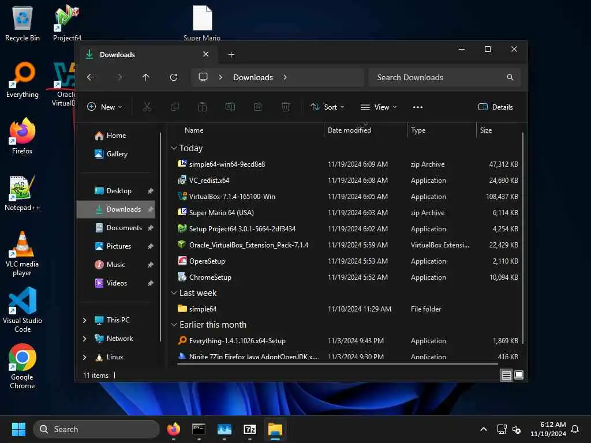
Task: Show hidden icons in system tray
Action: 484,429
